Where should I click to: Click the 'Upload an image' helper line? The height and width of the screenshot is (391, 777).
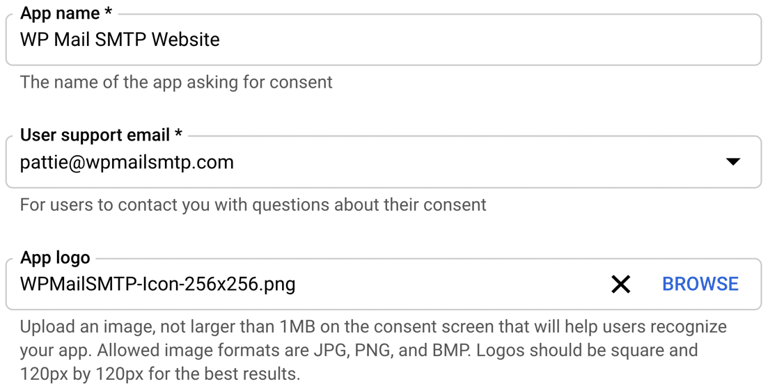[373, 327]
